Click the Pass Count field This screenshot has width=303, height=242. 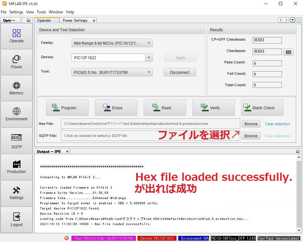pyautogui.click(x=267, y=63)
